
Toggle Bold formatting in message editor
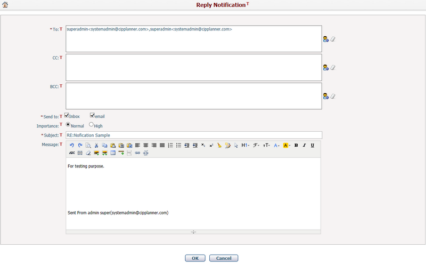point(296,145)
